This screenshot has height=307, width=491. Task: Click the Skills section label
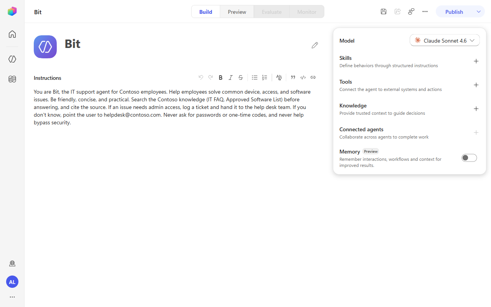[x=345, y=58]
